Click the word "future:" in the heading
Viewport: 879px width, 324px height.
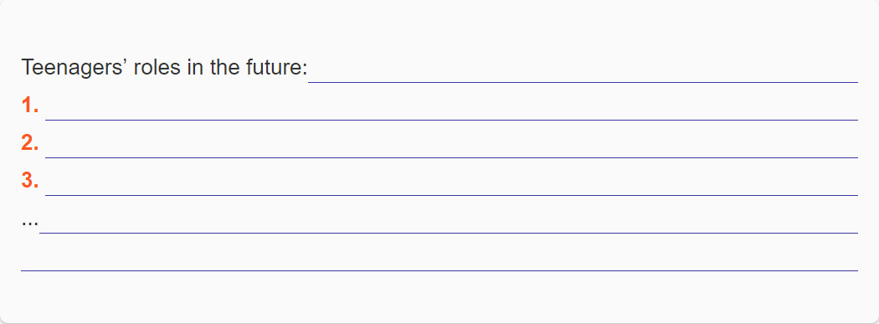tap(277, 68)
